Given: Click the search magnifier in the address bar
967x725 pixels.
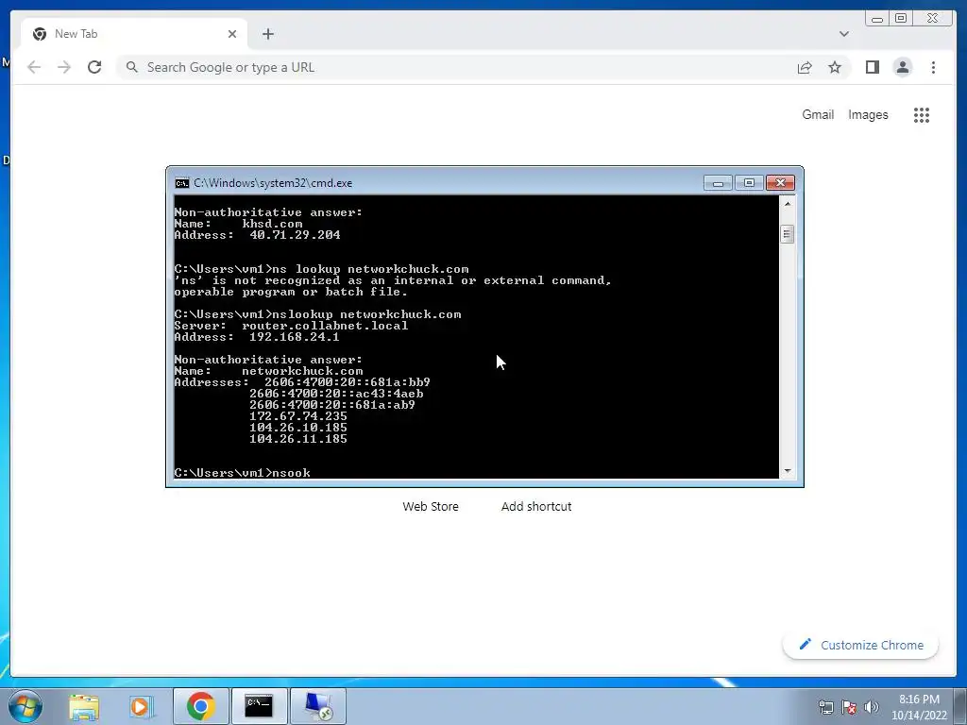Looking at the screenshot, I should 131,67.
